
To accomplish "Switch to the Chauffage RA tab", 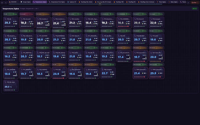I will click(131, 2).
